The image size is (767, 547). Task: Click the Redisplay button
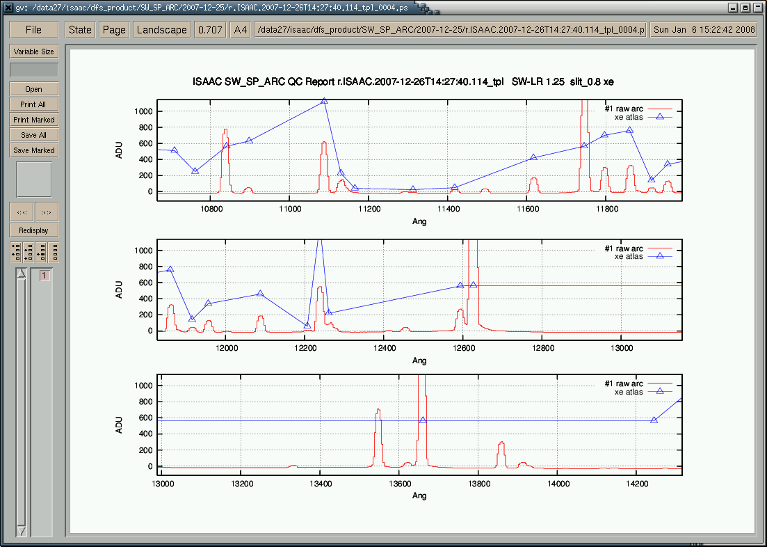(x=33, y=230)
